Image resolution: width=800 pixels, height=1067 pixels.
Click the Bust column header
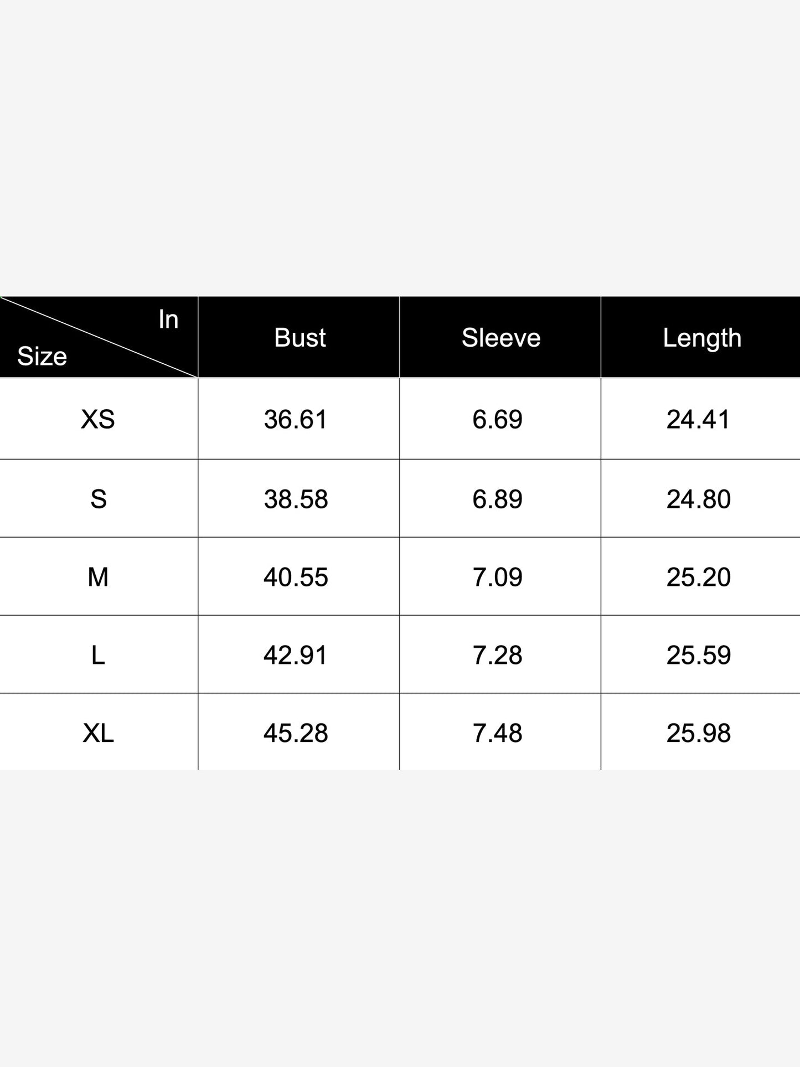pos(300,337)
